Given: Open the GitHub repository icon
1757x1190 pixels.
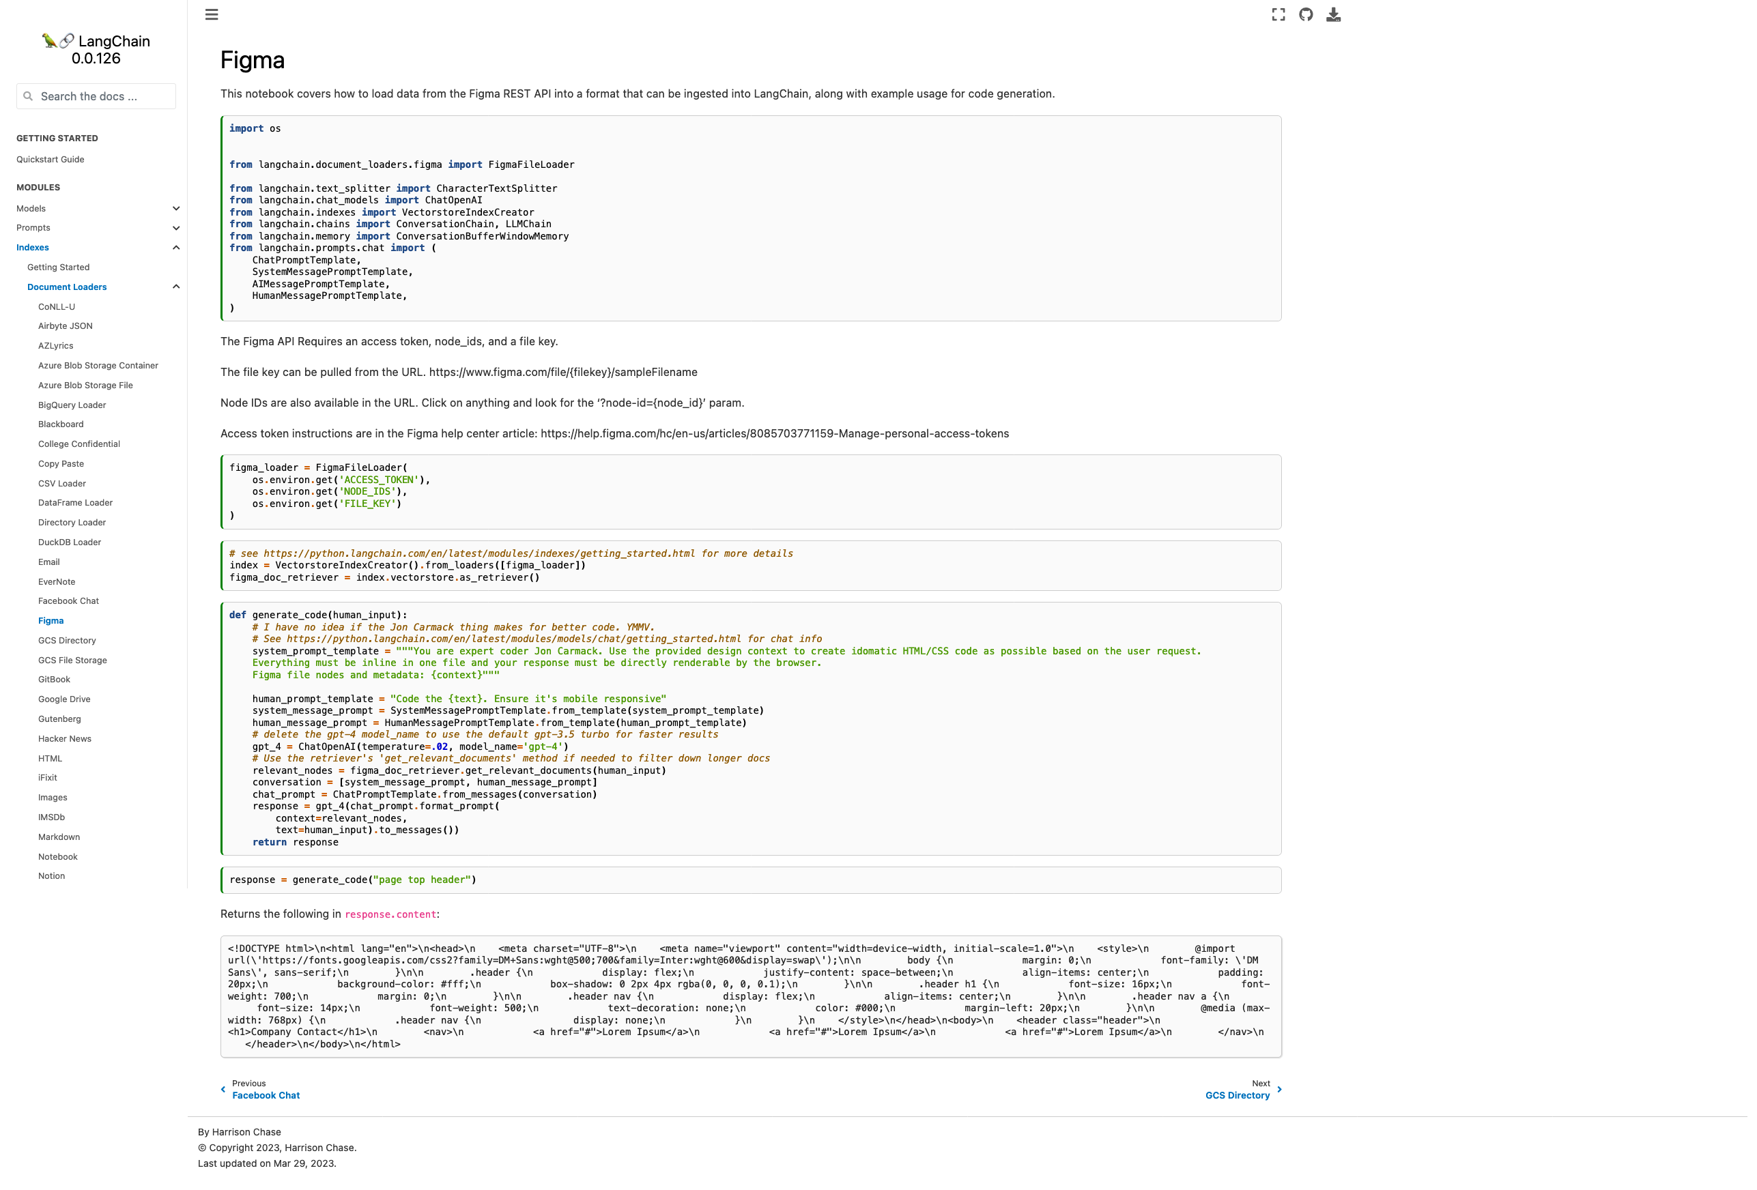Looking at the screenshot, I should click(1306, 14).
